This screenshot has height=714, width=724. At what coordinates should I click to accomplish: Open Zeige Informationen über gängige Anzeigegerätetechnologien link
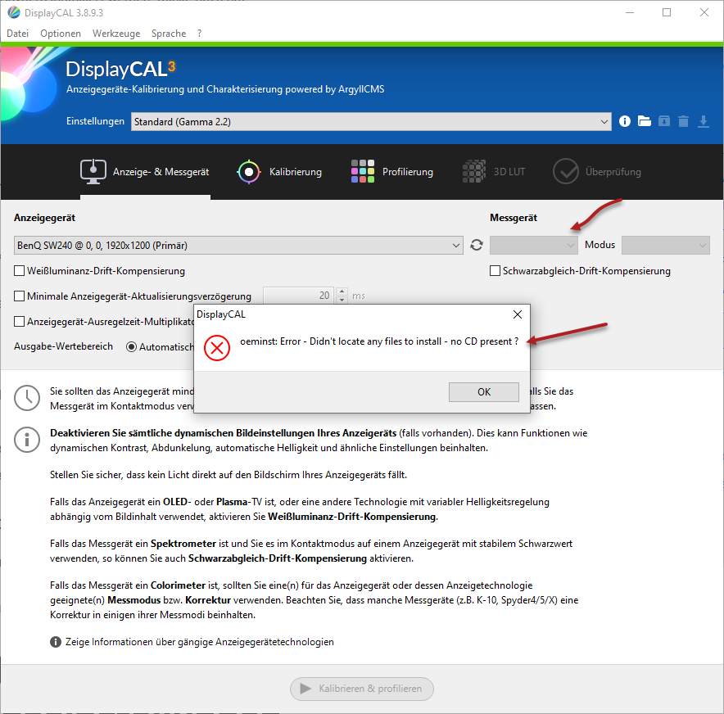[x=200, y=642]
